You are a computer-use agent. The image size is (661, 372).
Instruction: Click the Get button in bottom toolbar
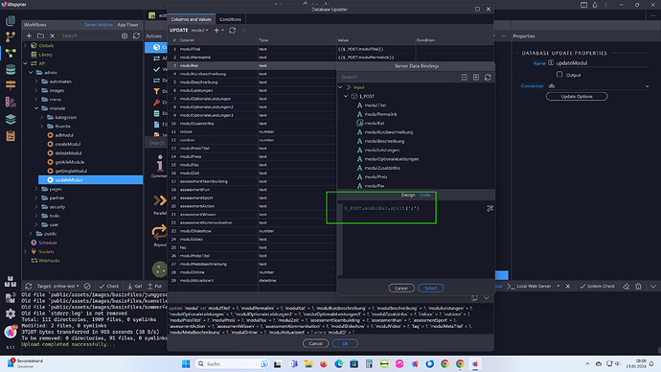pos(135,286)
